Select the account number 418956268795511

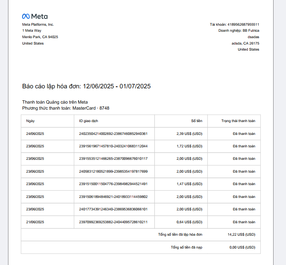click(x=243, y=24)
